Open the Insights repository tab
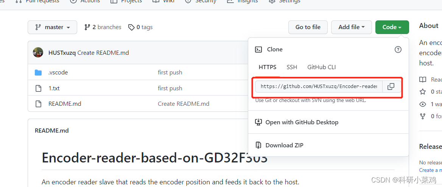This screenshot has width=442, height=187. [x=243, y=2]
